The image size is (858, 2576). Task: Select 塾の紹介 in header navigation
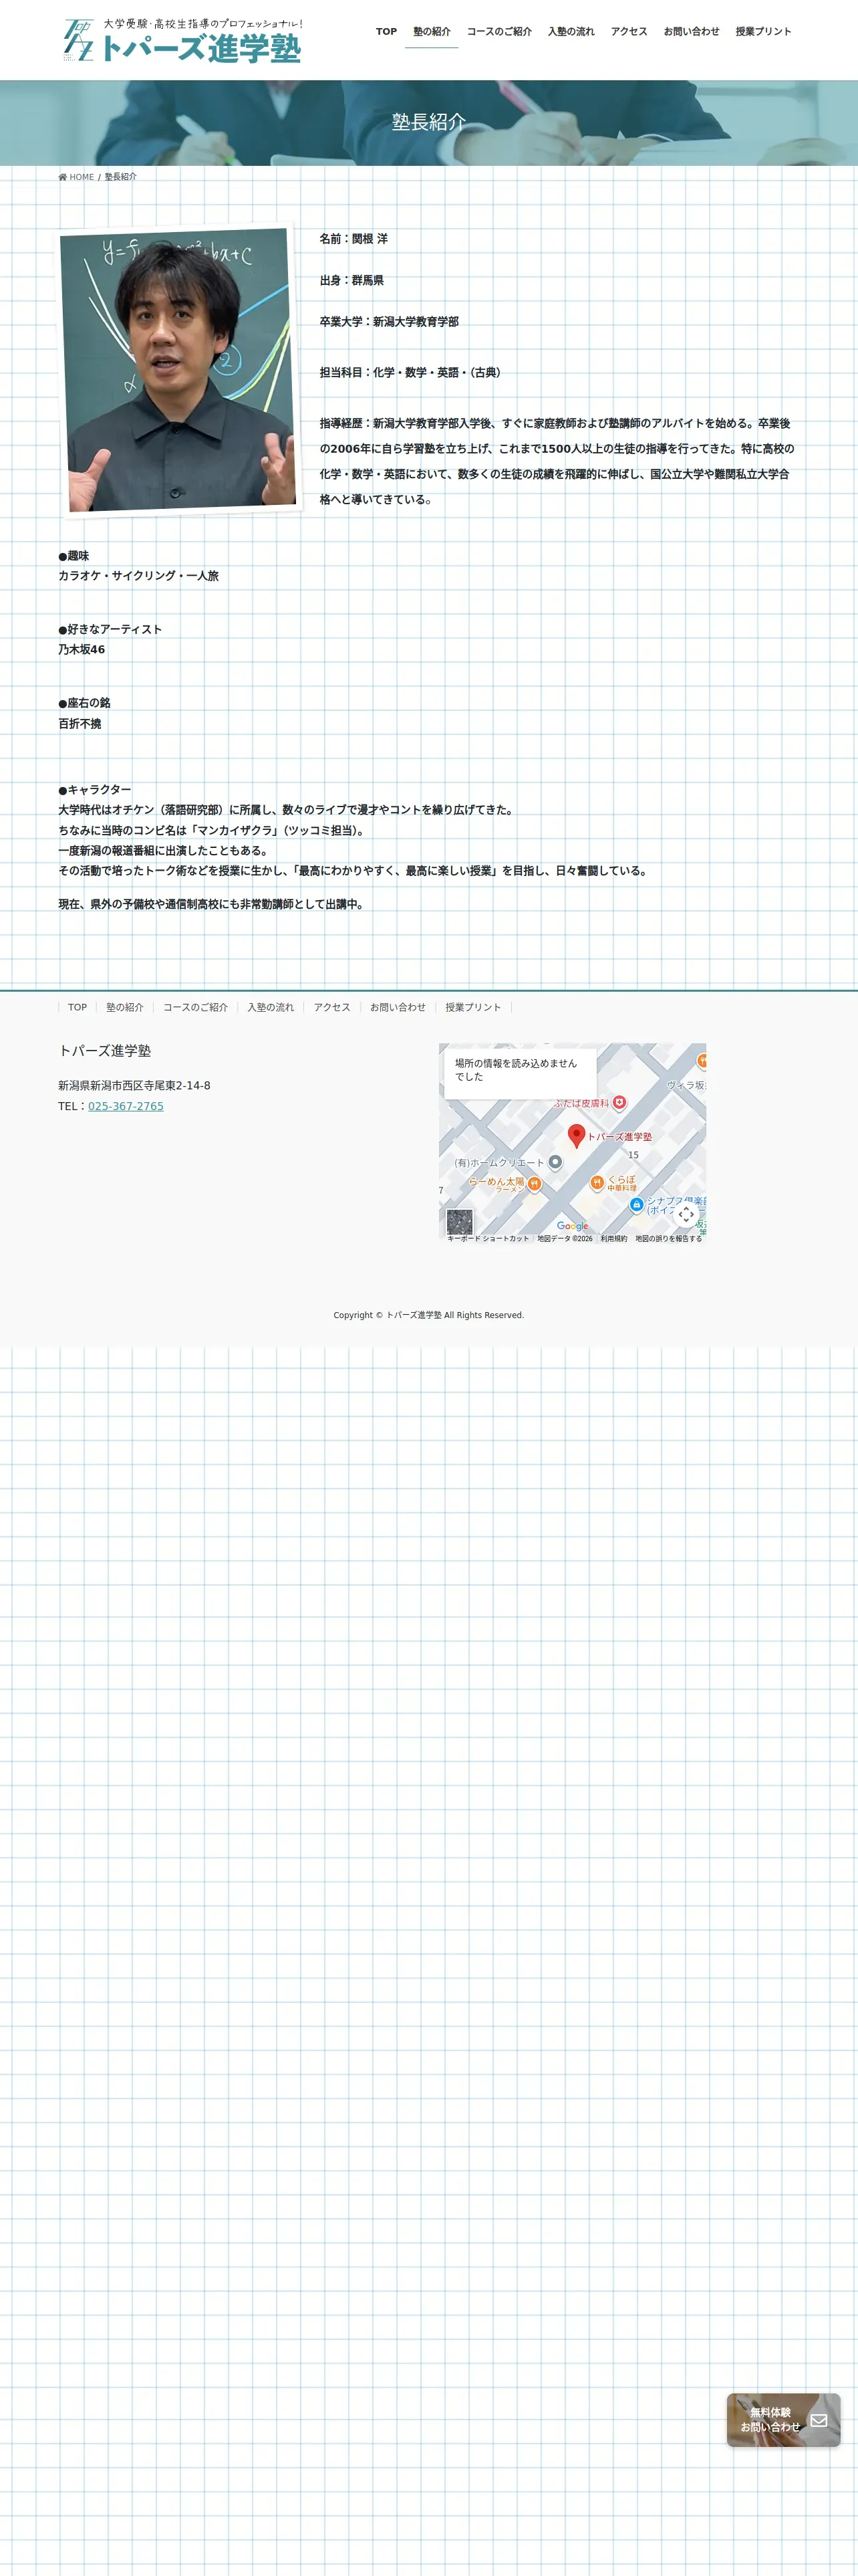pos(432,32)
